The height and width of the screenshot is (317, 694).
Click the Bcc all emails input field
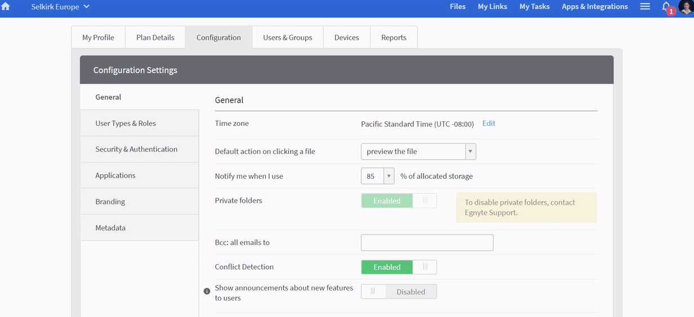426,243
